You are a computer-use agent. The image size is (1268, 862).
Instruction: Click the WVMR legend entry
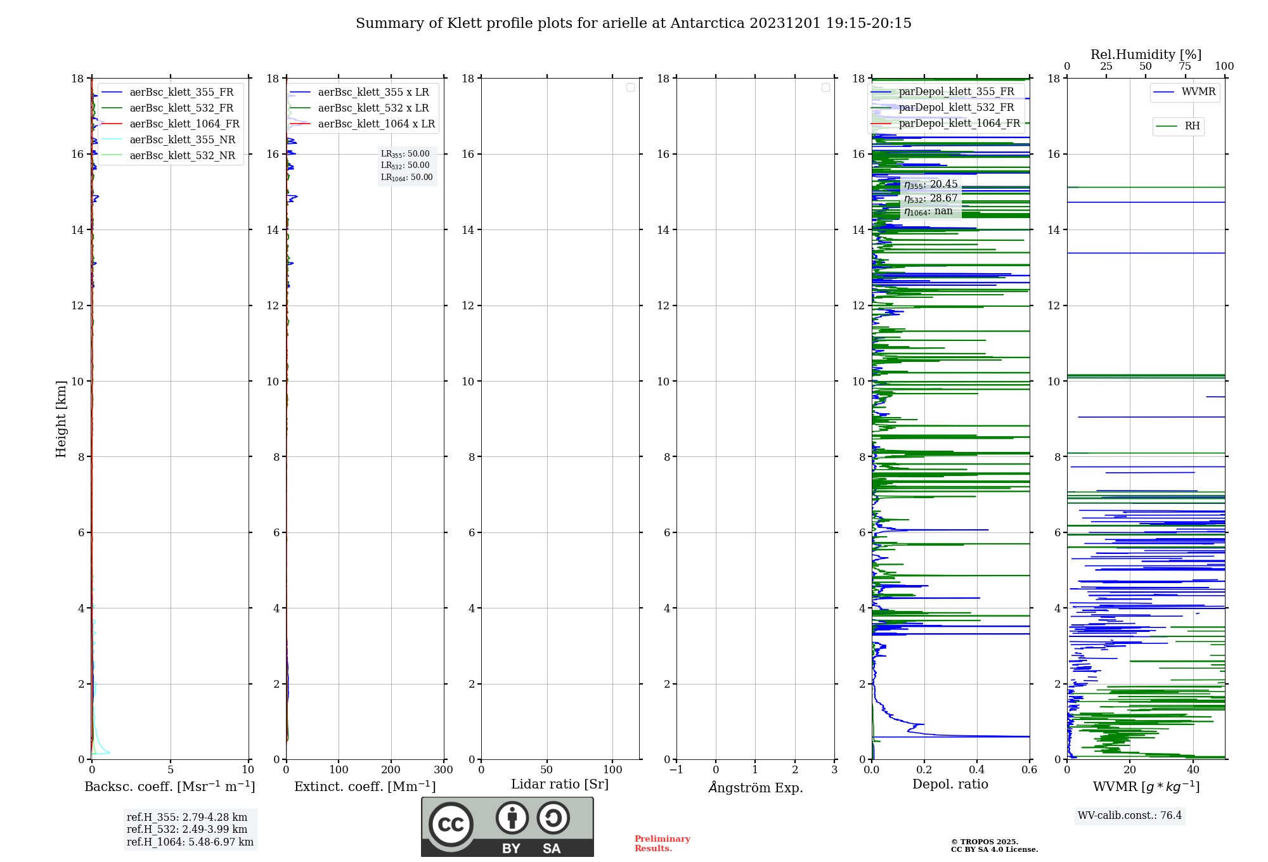pyautogui.click(x=1198, y=92)
